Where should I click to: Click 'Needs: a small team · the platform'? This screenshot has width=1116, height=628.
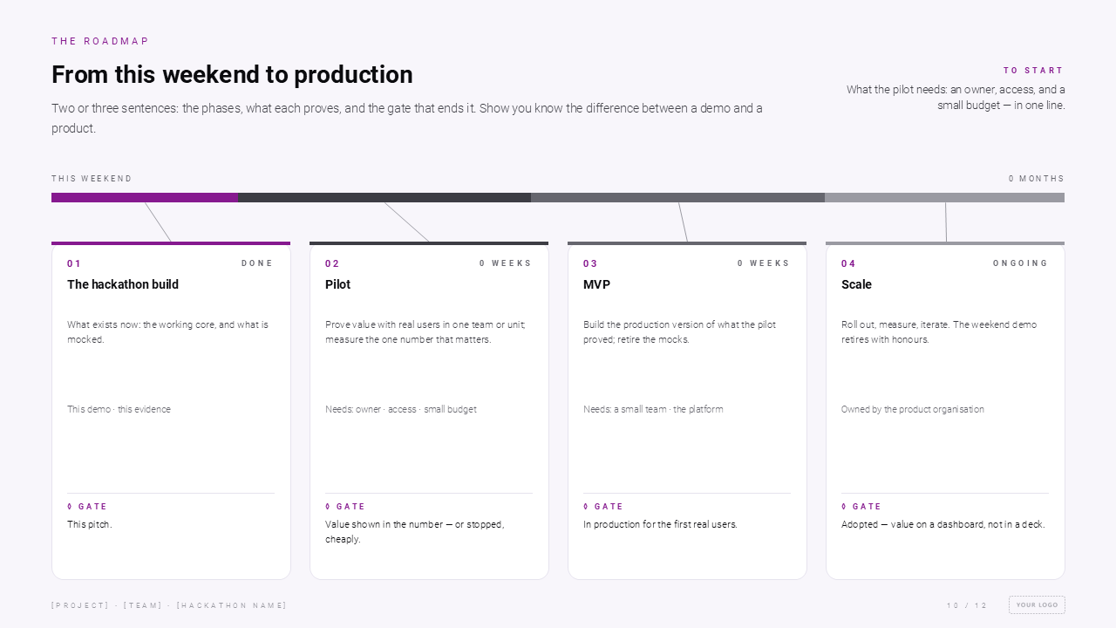(x=653, y=409)
